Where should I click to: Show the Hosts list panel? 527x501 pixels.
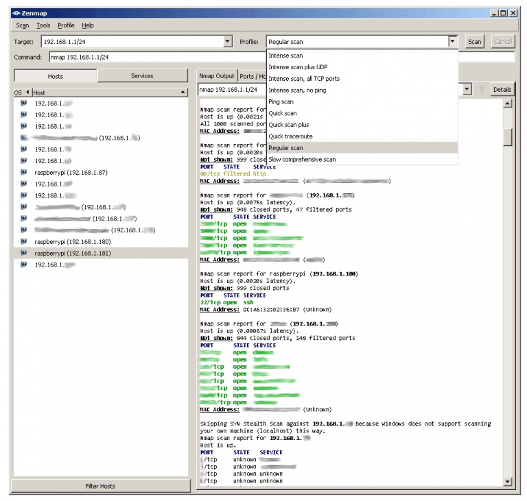56,76
